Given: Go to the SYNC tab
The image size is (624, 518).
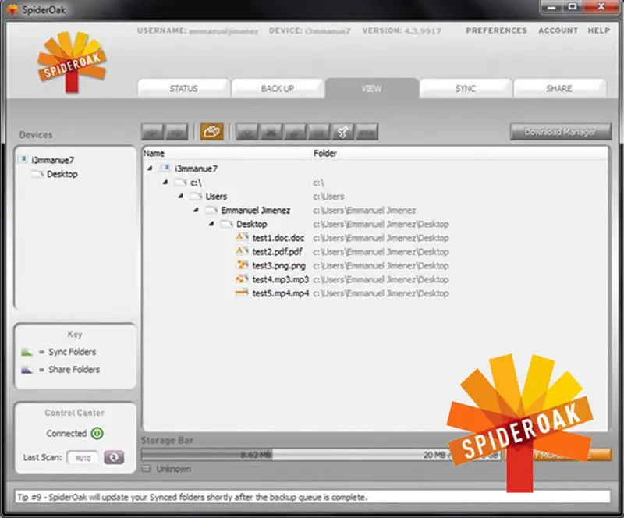Looking at the screenshot, I should (x=466, y=88).
